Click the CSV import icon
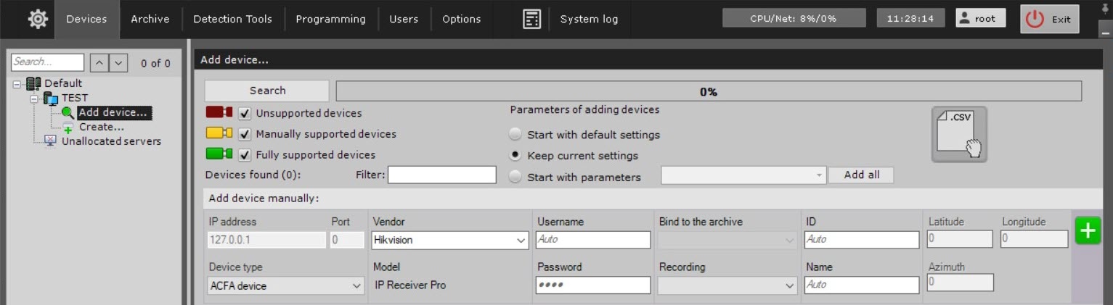Image resolution: width=1113 pixels, height=305 pixels. coord(959,134)
